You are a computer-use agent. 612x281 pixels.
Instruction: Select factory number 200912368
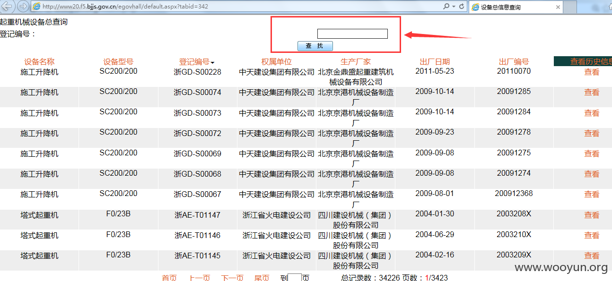pos(514,193)
